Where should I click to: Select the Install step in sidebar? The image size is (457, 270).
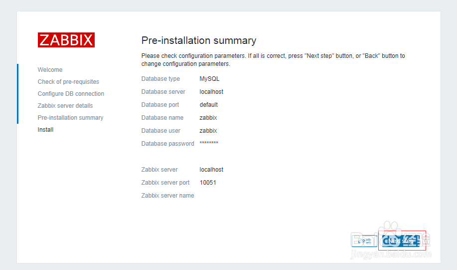[45, 130]
